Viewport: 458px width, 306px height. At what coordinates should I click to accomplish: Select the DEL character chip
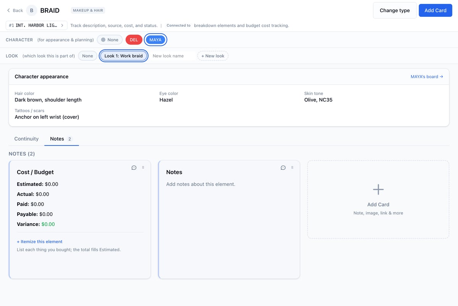point(134,40)
